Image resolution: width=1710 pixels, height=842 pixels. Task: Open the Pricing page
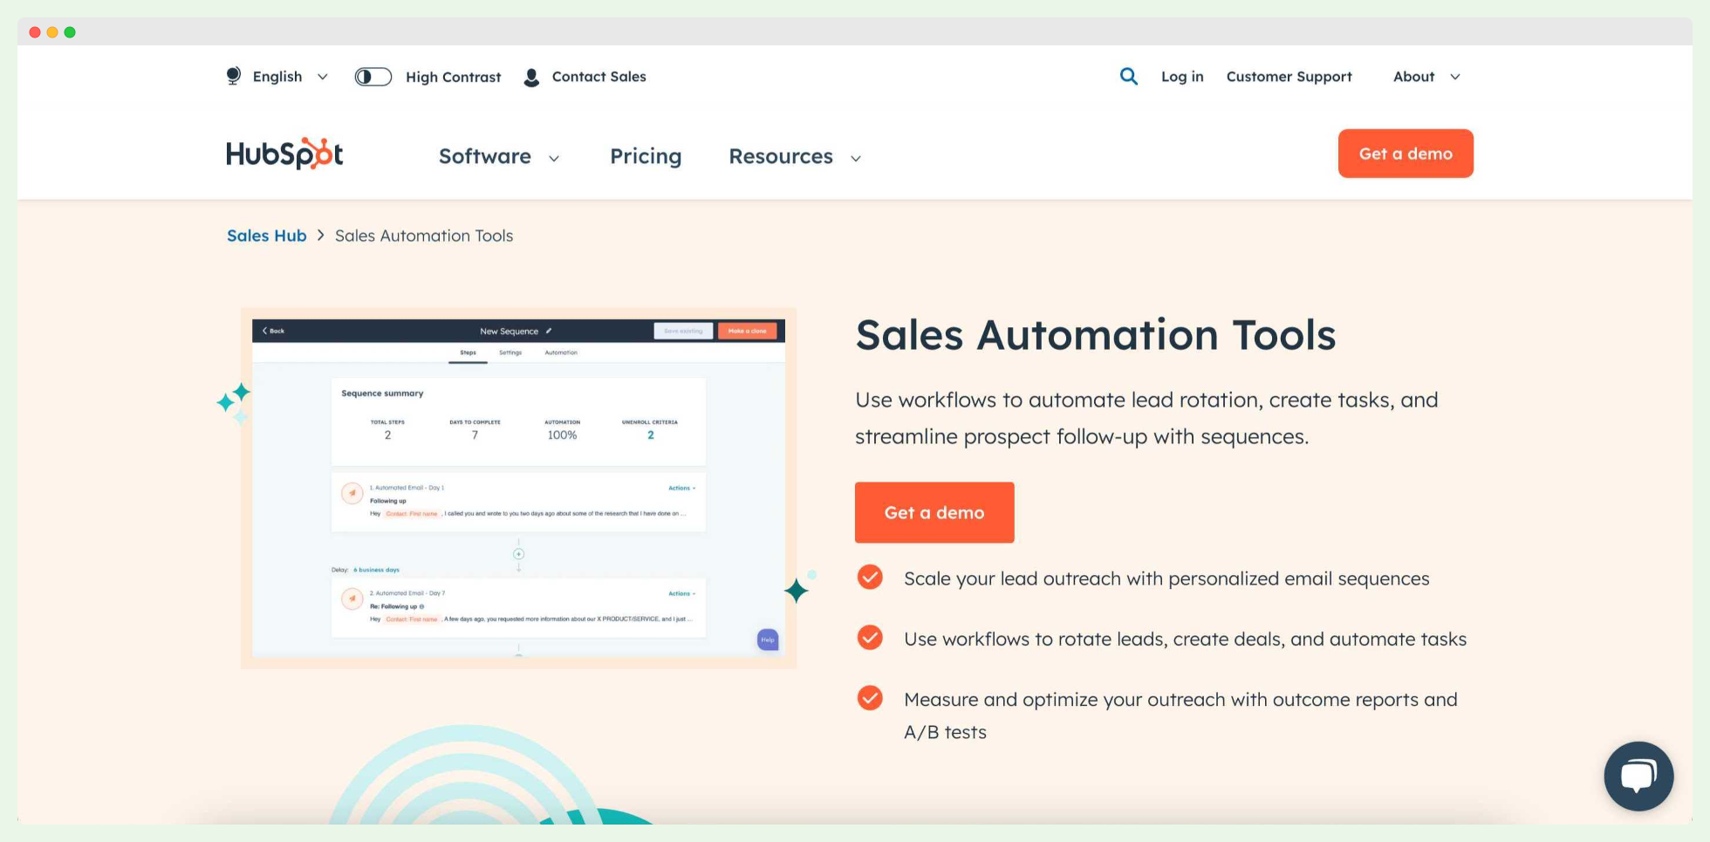pos(646,156)
